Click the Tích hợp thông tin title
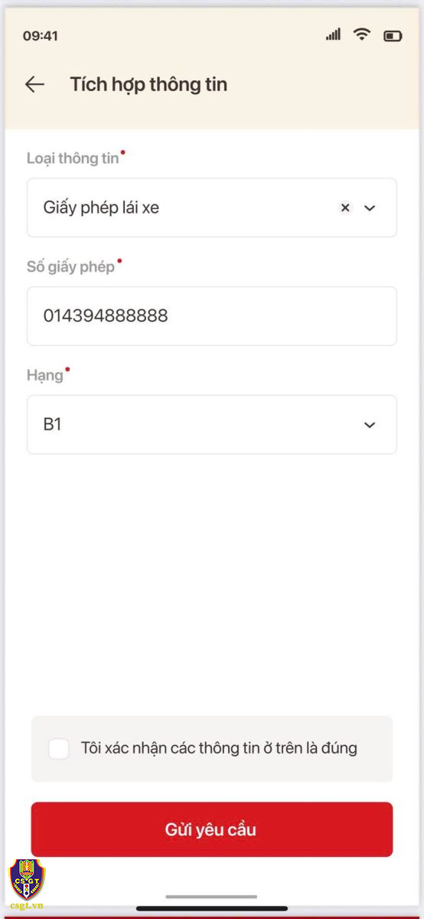The image size is (424, 919). 148,84
